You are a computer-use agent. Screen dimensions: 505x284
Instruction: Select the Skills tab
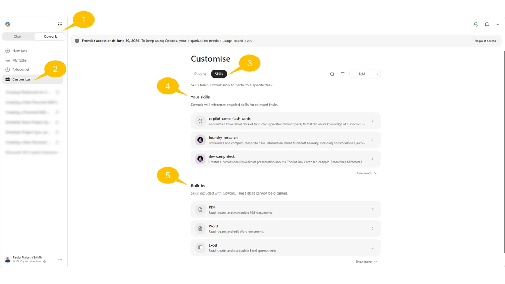[x=219, y=74]
